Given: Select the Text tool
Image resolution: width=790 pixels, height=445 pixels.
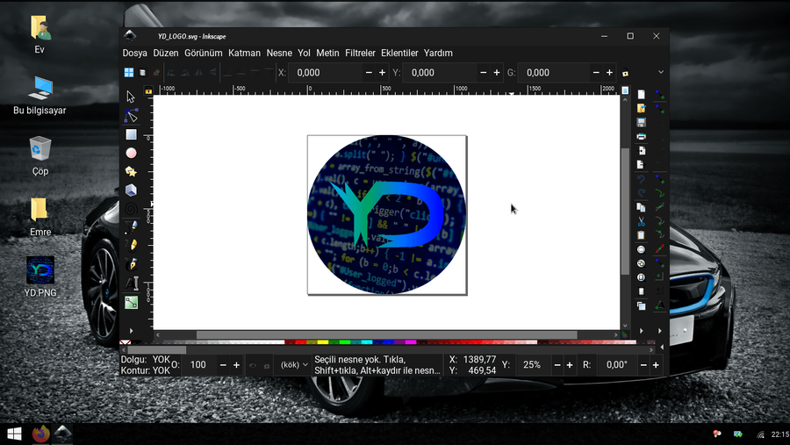Looking at the screenshot, I should point(131,284).
